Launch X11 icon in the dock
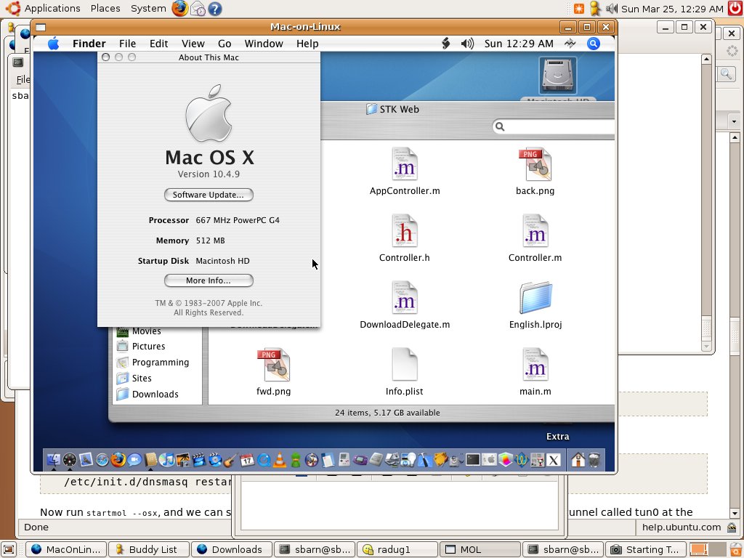 point(553,460)
